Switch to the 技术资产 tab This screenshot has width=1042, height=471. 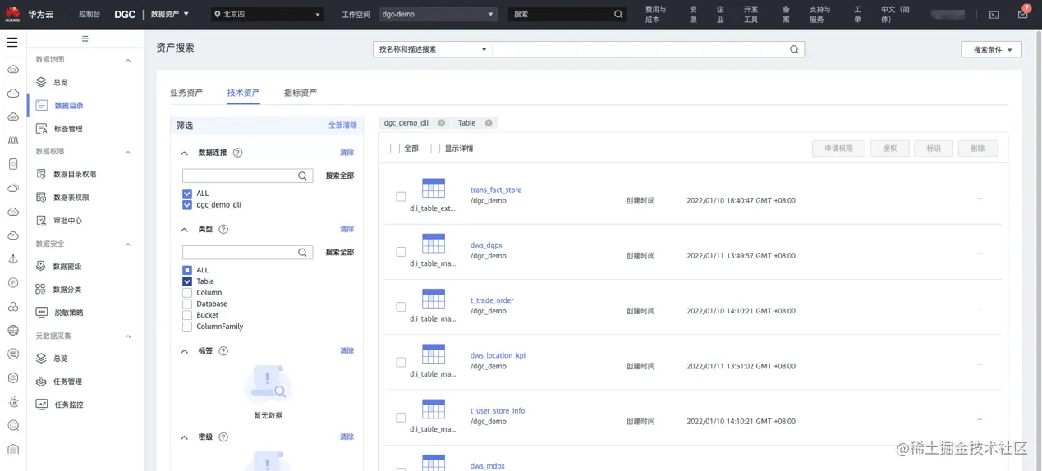243,93
